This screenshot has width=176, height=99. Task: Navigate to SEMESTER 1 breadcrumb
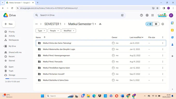click(53, 24)
